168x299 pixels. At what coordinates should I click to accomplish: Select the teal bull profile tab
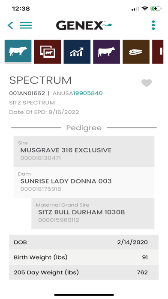click(x=18, y=52)
